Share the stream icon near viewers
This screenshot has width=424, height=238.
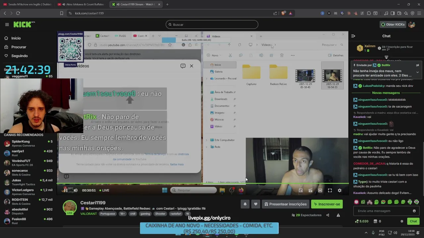pos(328,215)
